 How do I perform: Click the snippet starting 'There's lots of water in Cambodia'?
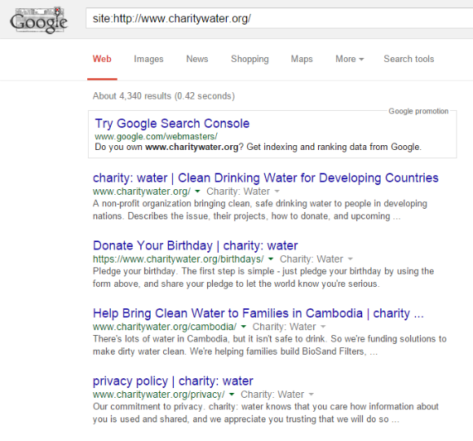(269, 345)
